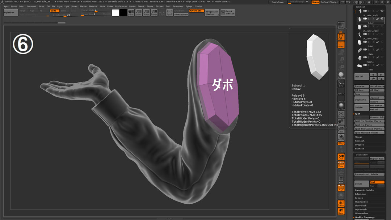
Task: Expand the Remesh section
Action: click(360, 141)
